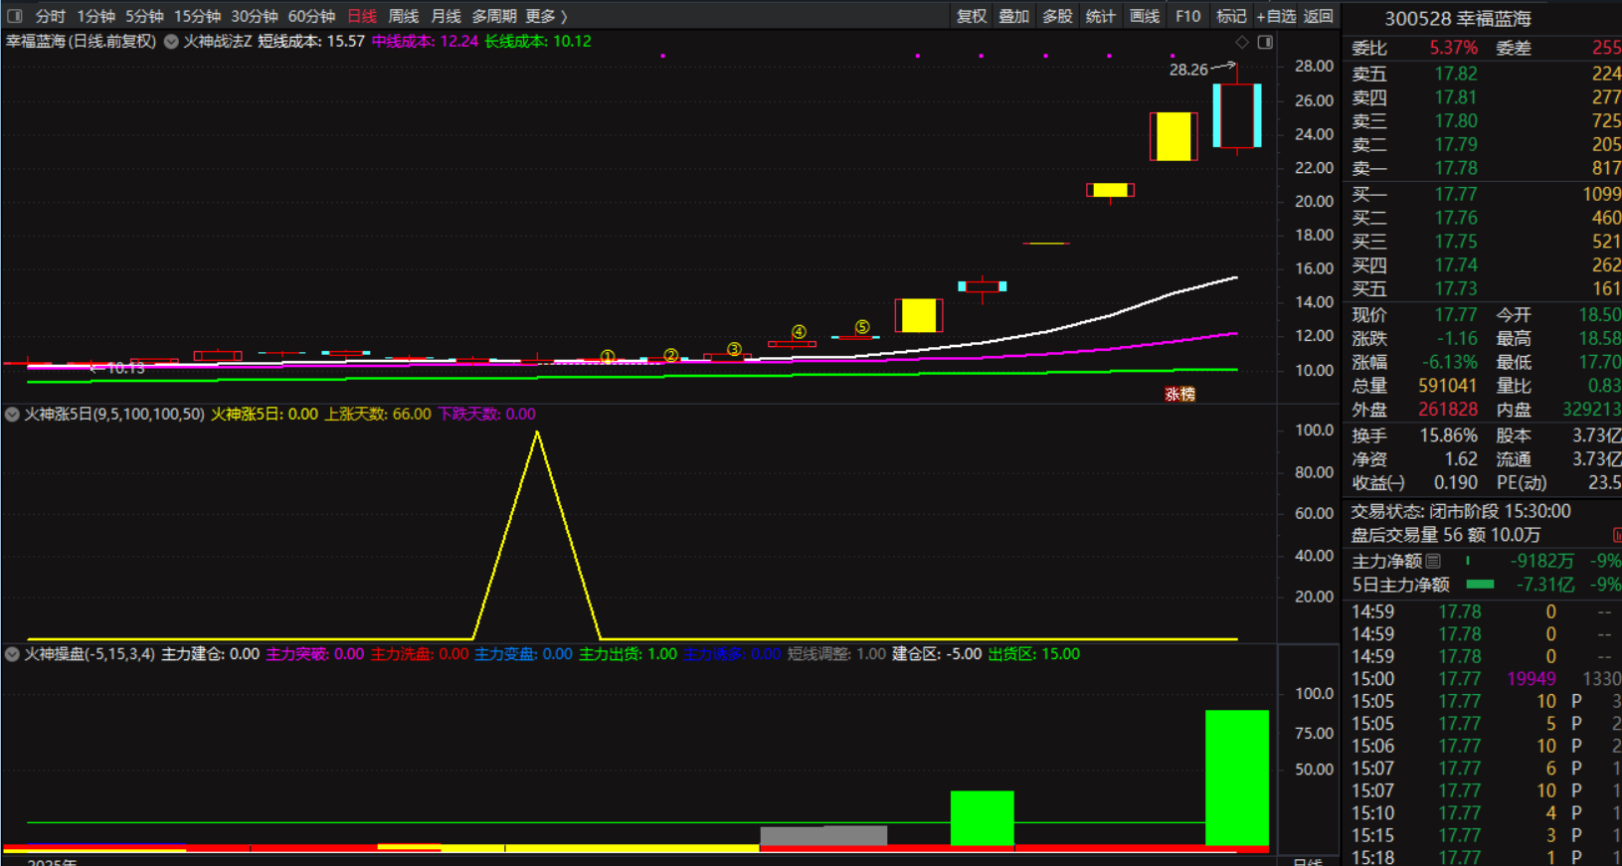
Task: Click the circled number 5 signal marker
Action: (x=862, y=327)
